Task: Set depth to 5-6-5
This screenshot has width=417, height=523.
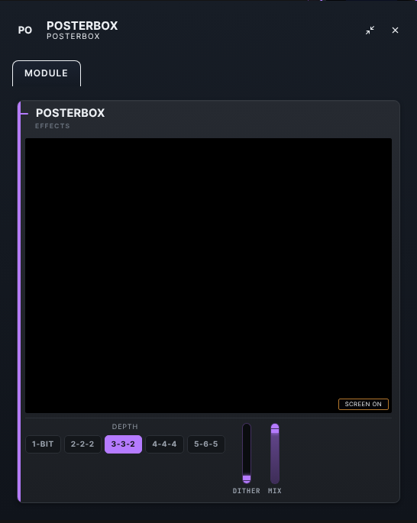Action: [x=206, y=444]
